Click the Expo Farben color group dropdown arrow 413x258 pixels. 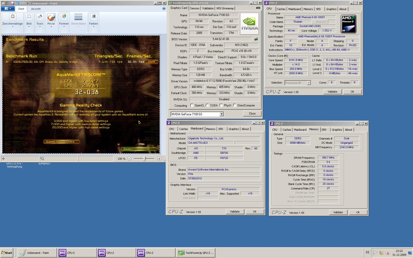94,27
